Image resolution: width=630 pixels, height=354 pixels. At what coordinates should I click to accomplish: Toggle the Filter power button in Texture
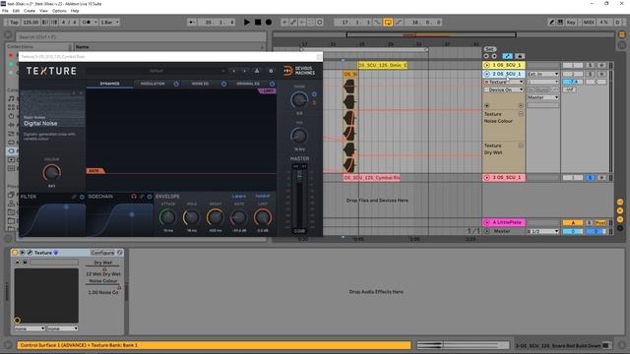tap(82, 197)
